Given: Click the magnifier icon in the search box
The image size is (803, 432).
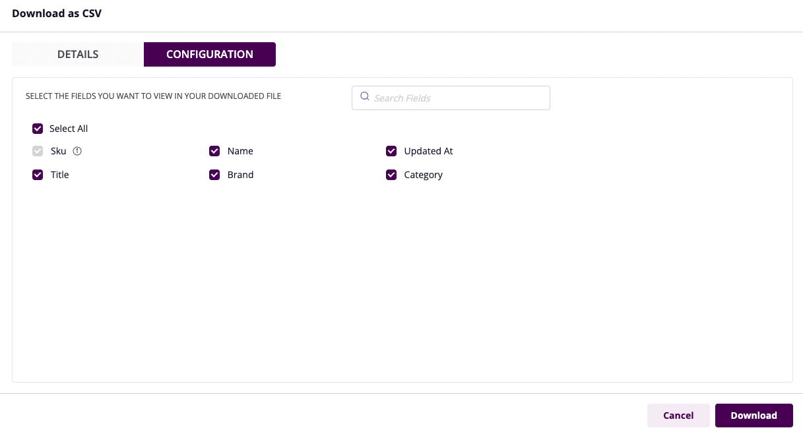Looking at the screenshot, I should tap(364, 98).
